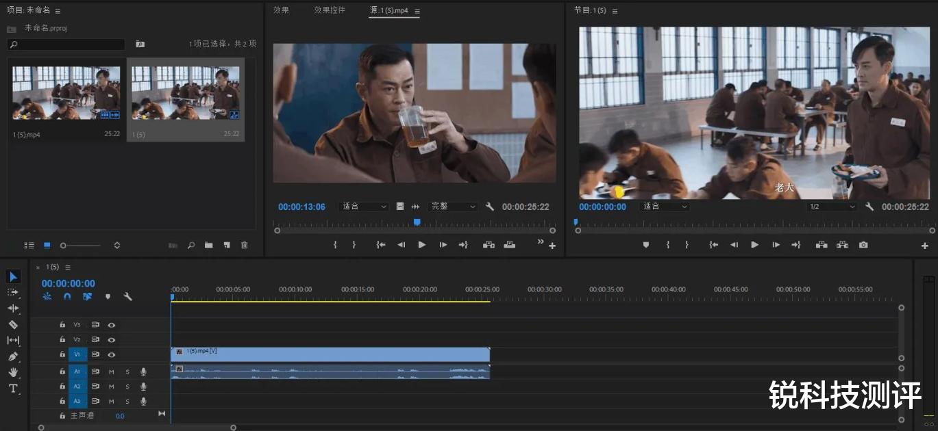Click New Bin folder icon in Project panel

click(x=208, y=245)
